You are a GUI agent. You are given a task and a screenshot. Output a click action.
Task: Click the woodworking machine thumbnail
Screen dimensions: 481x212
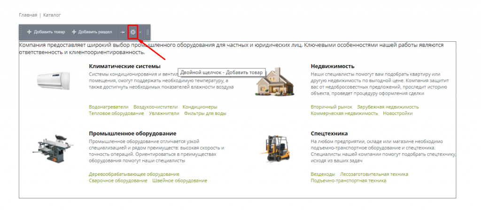tap(54, 148)
